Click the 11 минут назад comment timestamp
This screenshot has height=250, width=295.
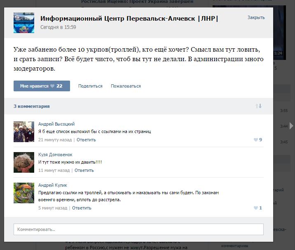pos(54,170)
